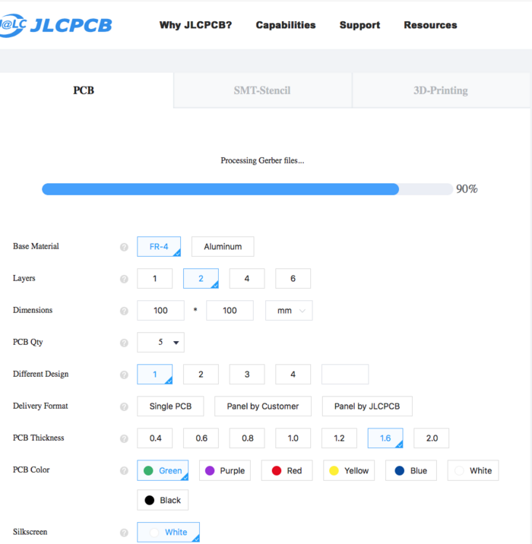Select White silkscreen option
Viewport: 532px width, 544px height.
(x=168, y=532)
